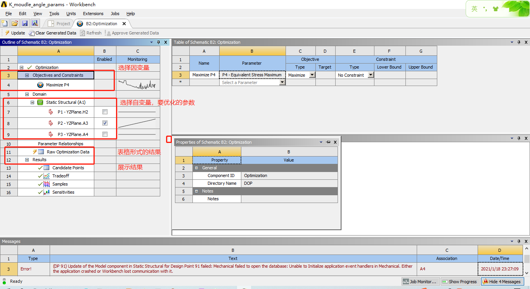Click the Sensitivities bar chart icon
This screenshot has width=530, height=289.
pyautogui.click(x=46, y=192)
